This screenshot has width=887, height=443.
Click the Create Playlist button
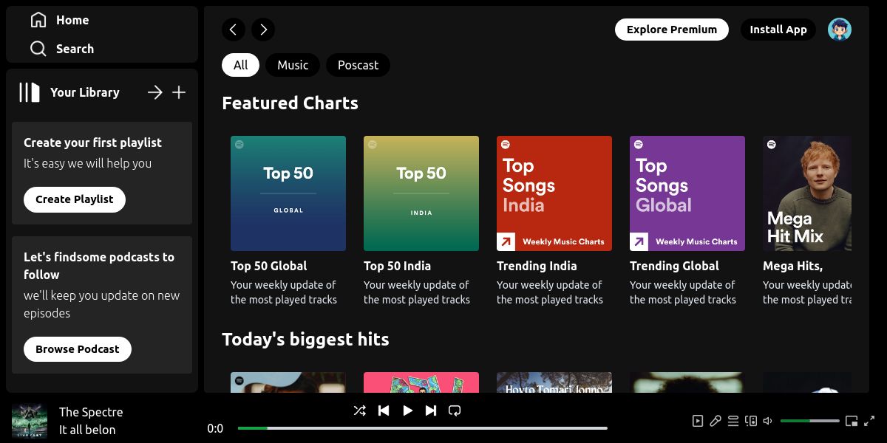(75, 199)
